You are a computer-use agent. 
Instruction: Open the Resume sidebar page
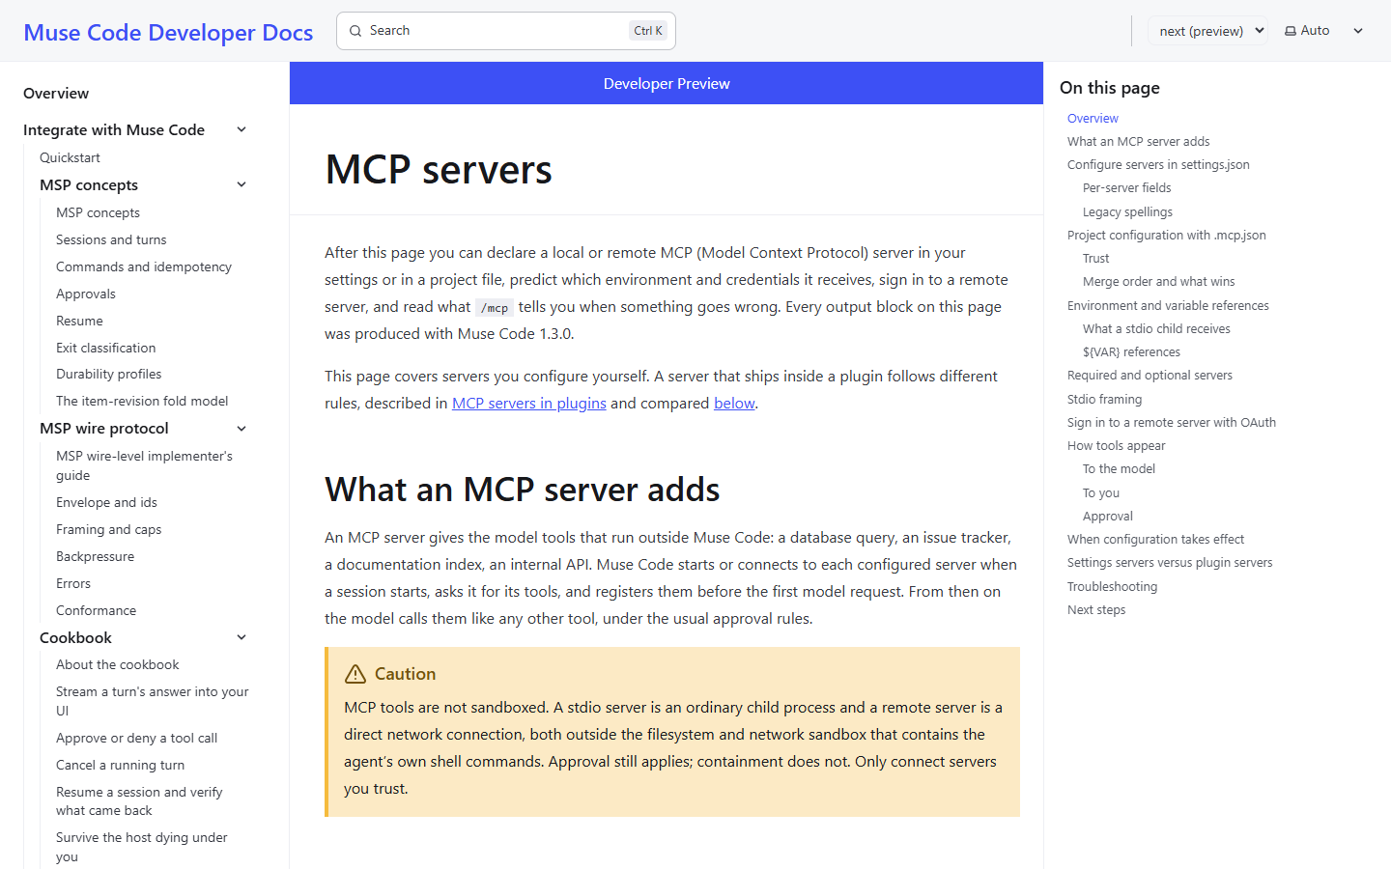[79, 321]
